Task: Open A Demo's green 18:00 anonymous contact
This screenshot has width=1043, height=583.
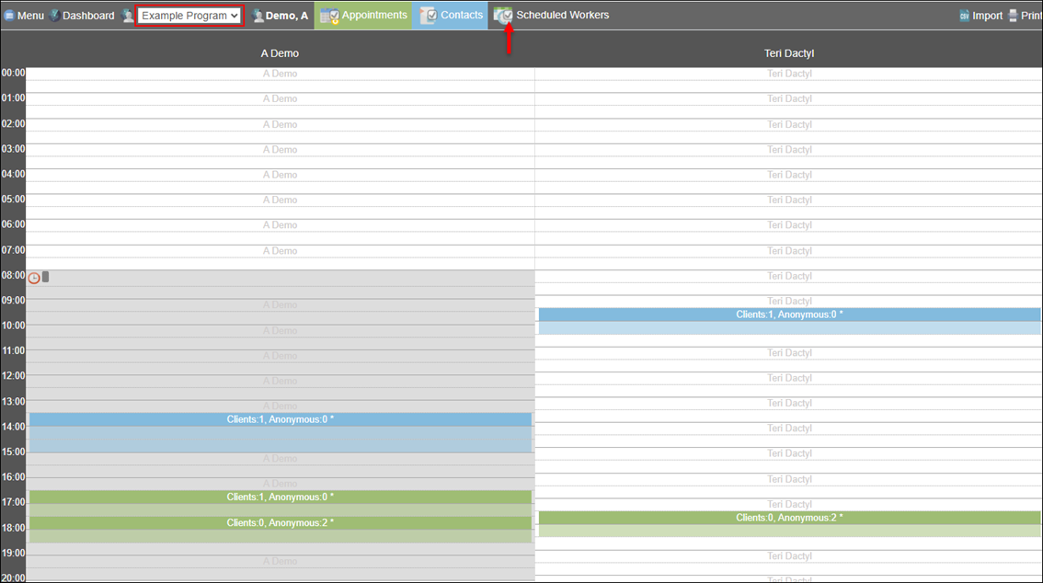Action: (x=281, y=529)
